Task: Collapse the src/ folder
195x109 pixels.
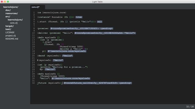Action: tap(8, 17)
